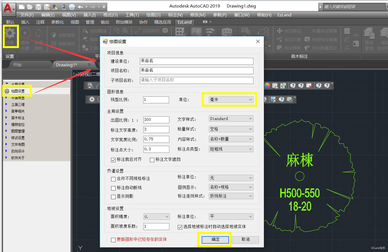388x252 pixels.
Task: Click the 标注数量显示 lightbulb tool
Action: click(321, 48)
